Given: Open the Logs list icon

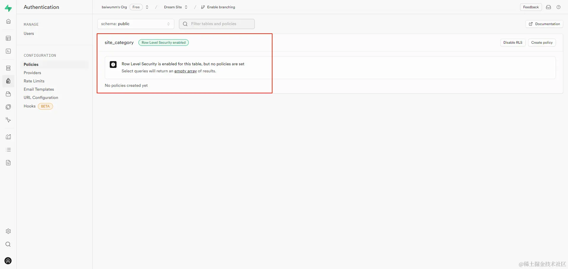Looking at the screenshot, I should [8, 150].
